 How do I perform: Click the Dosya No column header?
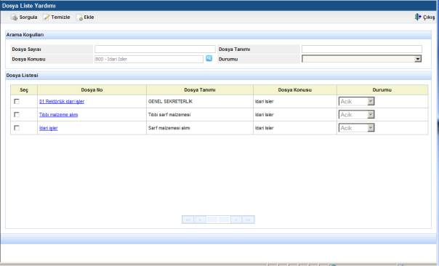[92, 90]
